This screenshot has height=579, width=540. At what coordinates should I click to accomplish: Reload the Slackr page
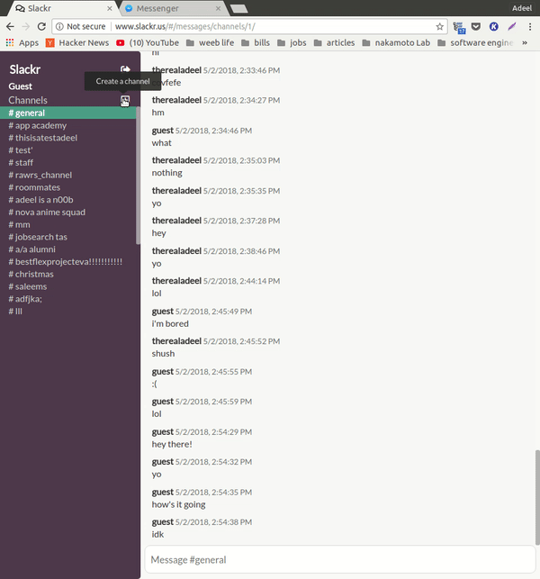click(x=41, y=27)
